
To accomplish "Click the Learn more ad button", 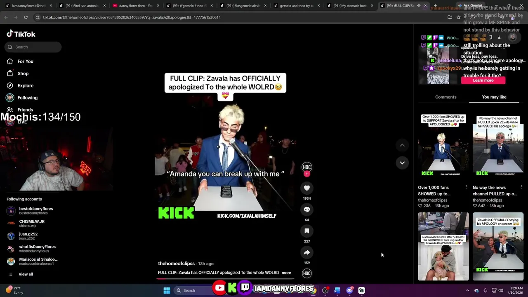I will (x=483, y=80).
